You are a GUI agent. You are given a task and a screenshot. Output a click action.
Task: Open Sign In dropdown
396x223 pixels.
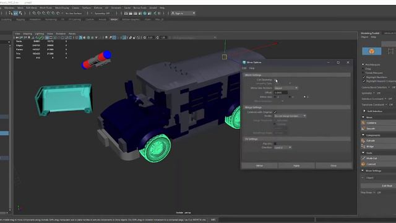(x=183, y=13)
